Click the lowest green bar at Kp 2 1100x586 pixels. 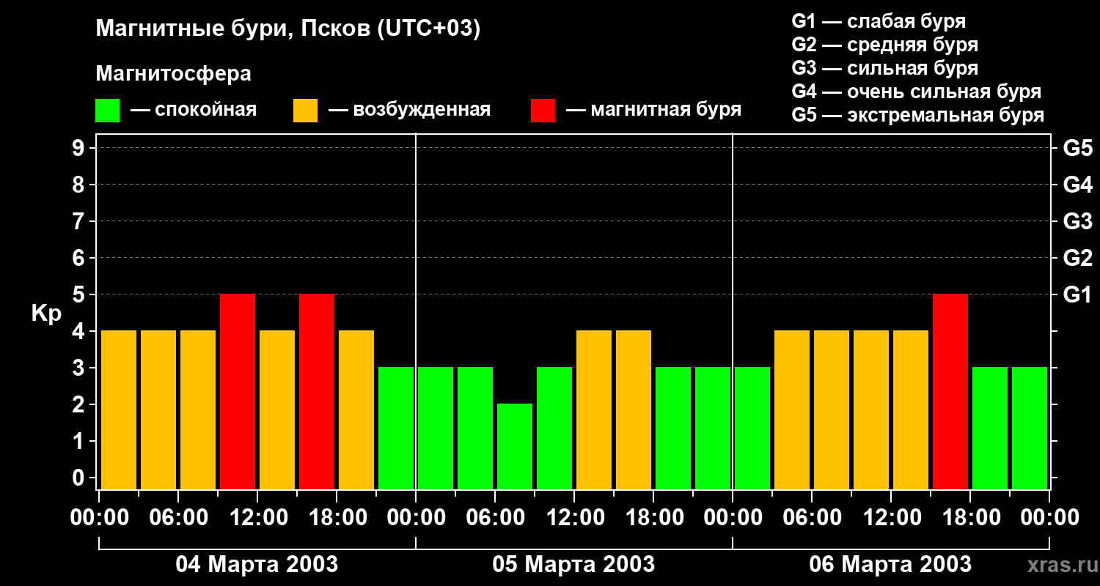[515, 446]
